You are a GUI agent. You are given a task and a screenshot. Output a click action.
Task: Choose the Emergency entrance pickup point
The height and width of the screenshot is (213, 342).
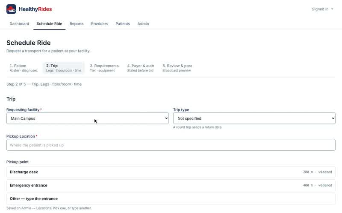171,185
